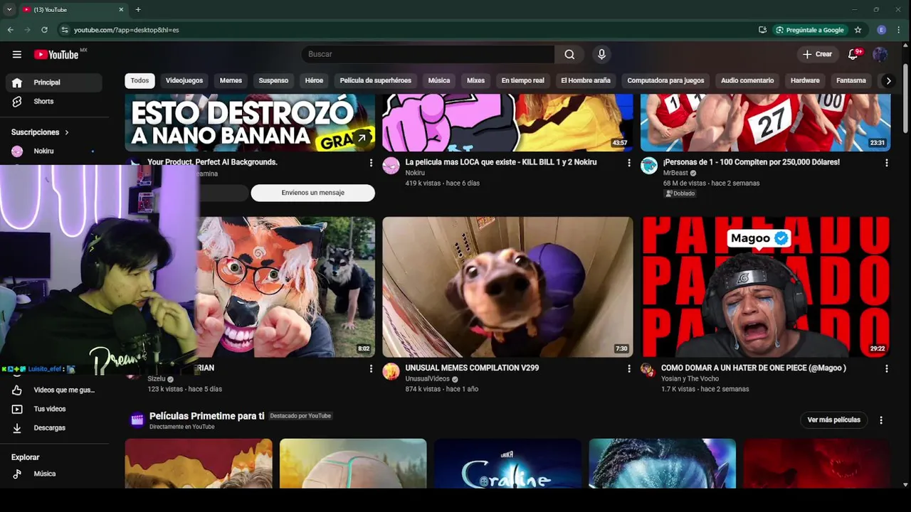Image resolution: width=911 pixels, height=512 pixels.
Task: Select the Hardware filter chip
Action: [x=805, y=80]
